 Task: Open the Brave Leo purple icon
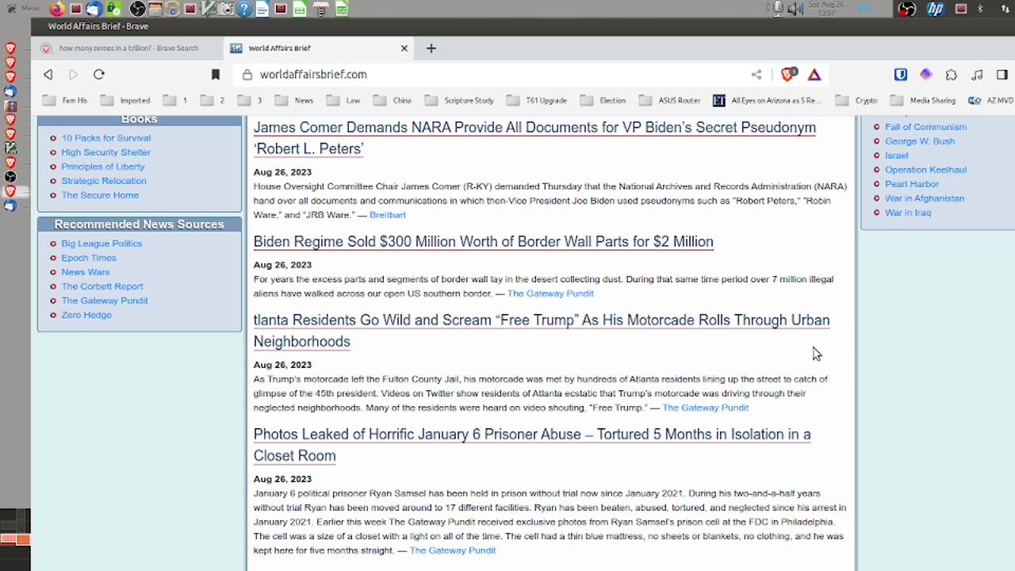[x=926, y=75]
